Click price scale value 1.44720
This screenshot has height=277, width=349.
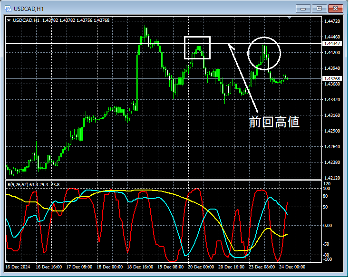[x=332, y=21]
